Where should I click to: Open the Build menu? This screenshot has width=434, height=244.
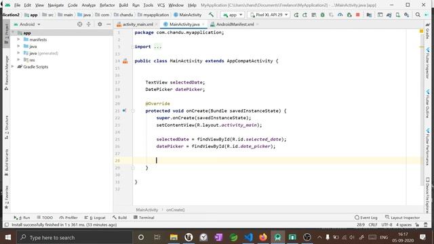pyautogui.click(x=123, y=5)
